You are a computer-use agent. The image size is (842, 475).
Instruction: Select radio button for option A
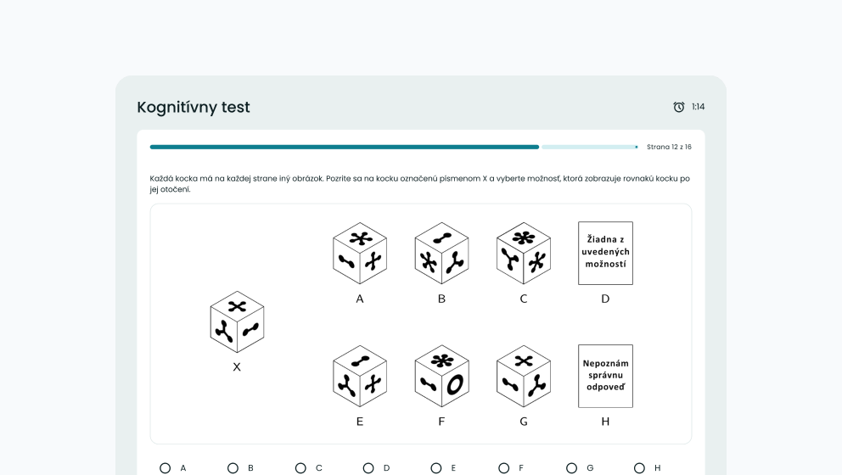tap(166, 468)
